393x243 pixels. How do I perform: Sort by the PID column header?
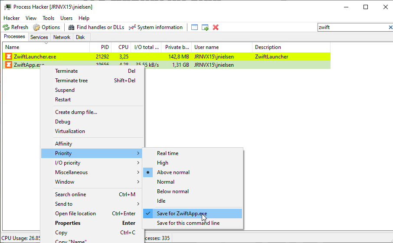[101, 47]
